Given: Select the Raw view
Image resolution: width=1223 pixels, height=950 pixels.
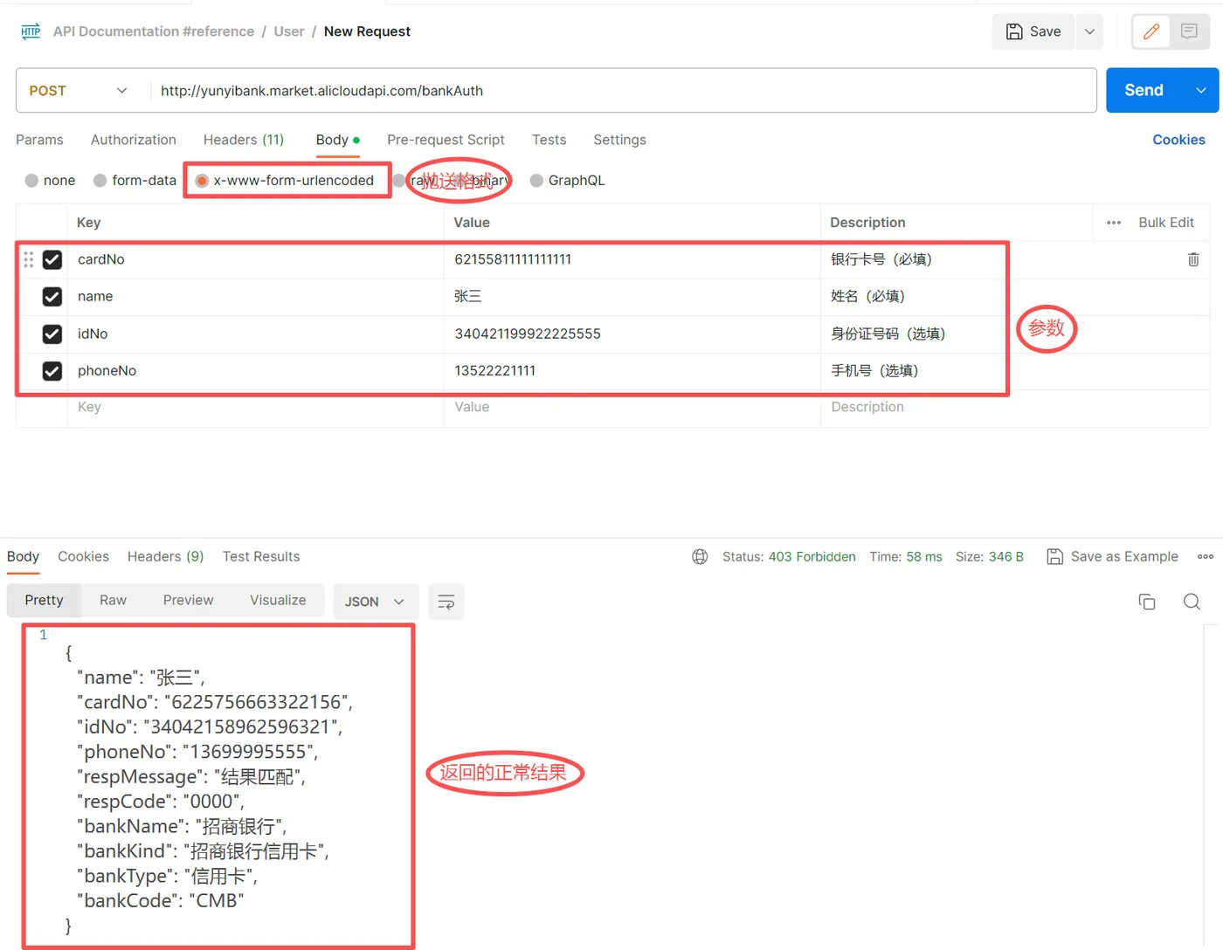Looking at the screenshot, I should click(113, 601).
